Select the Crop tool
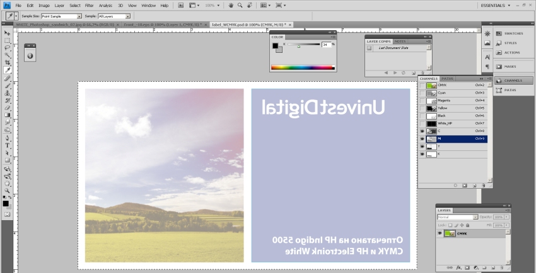Screen dimensions: 536x273 point(7,63)
